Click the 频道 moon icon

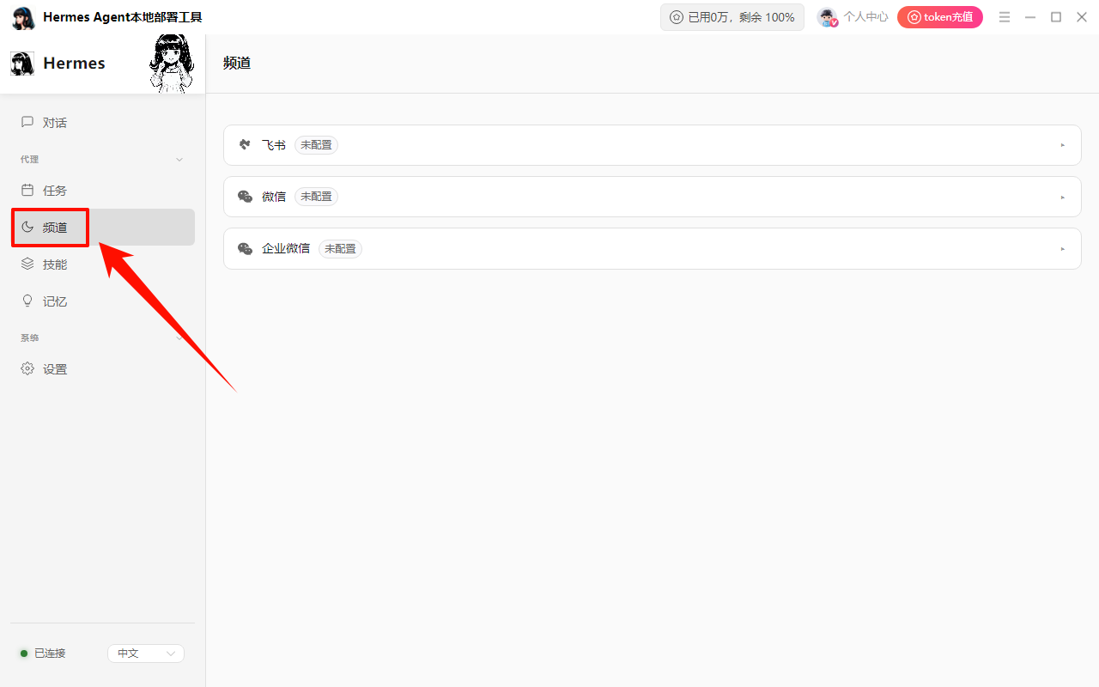coord(27,227)
